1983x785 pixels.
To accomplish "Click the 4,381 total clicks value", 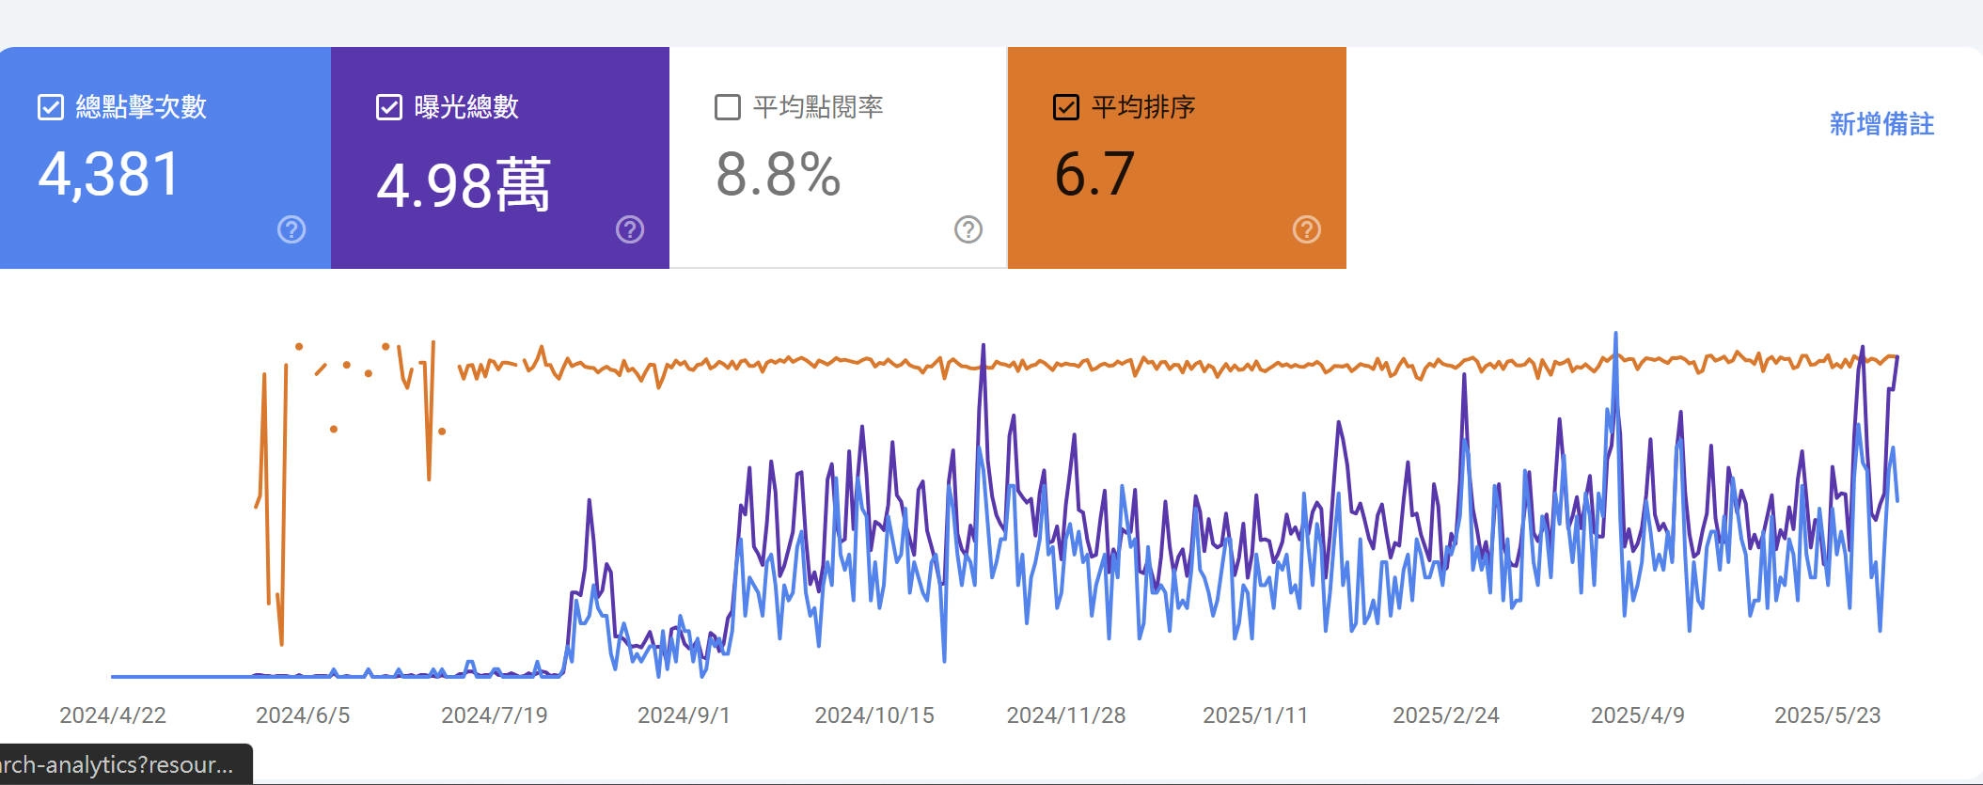I will pos(110,175).
